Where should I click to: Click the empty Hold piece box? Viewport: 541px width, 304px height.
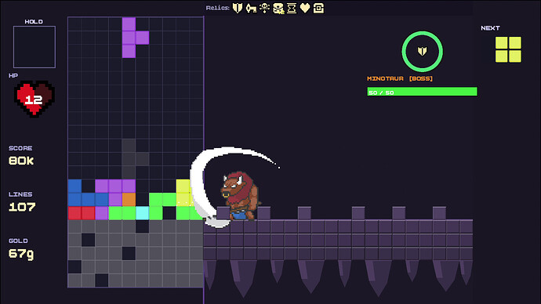click(34, 47)
